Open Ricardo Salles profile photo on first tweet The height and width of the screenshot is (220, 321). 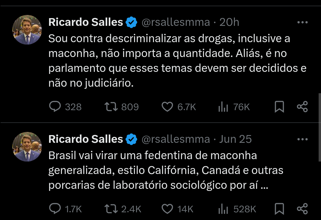(27, 30)
